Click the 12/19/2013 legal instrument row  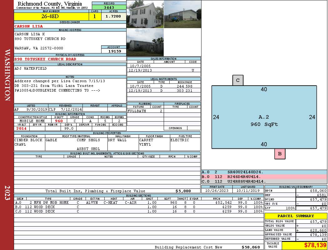click(x=164, y=91)
